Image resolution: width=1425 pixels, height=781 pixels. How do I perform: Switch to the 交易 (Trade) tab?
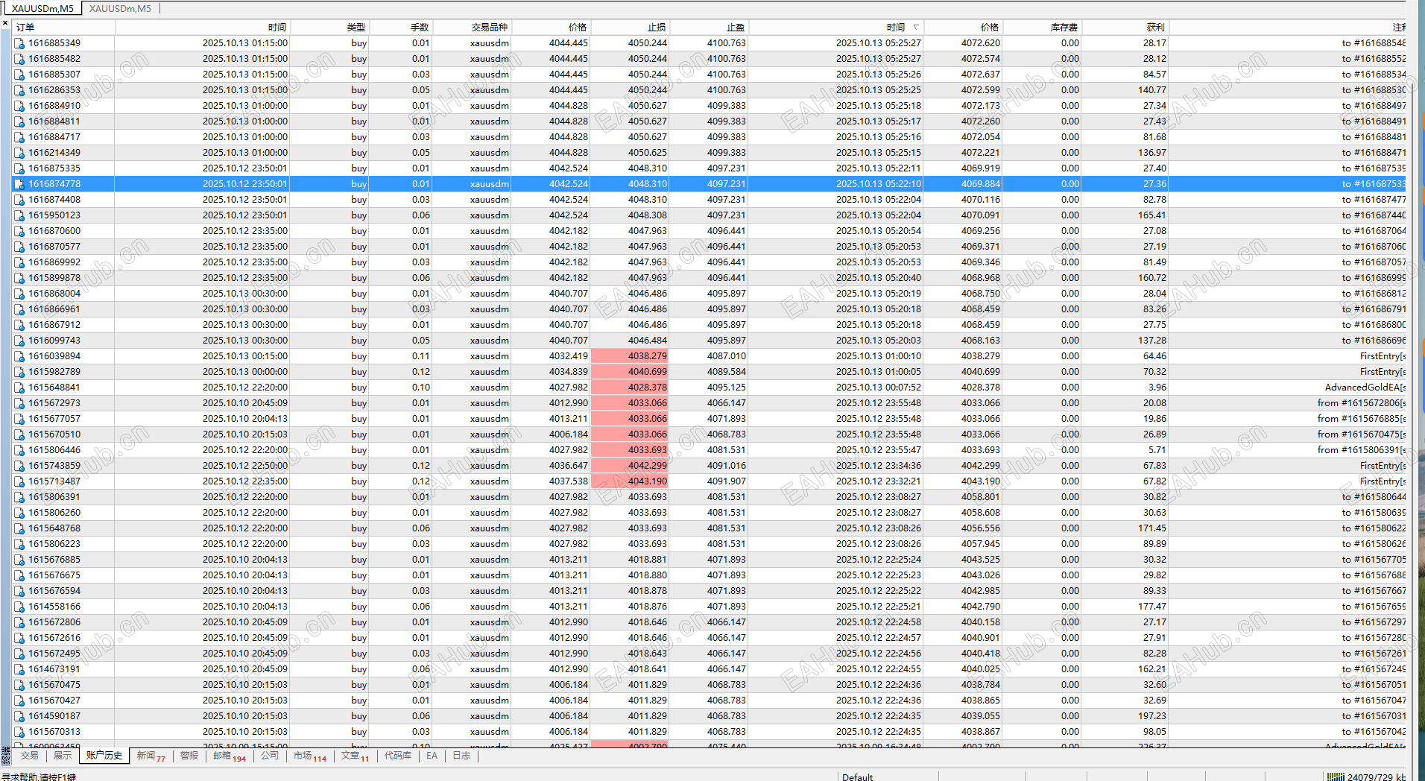tap(29, 756)
